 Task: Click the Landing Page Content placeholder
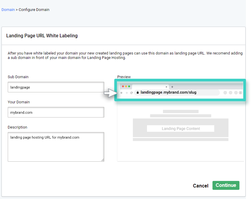pyautogui.click(x=180, y=129)
